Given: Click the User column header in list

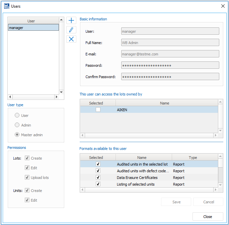Looking at the screenshot, I should 33,21.
